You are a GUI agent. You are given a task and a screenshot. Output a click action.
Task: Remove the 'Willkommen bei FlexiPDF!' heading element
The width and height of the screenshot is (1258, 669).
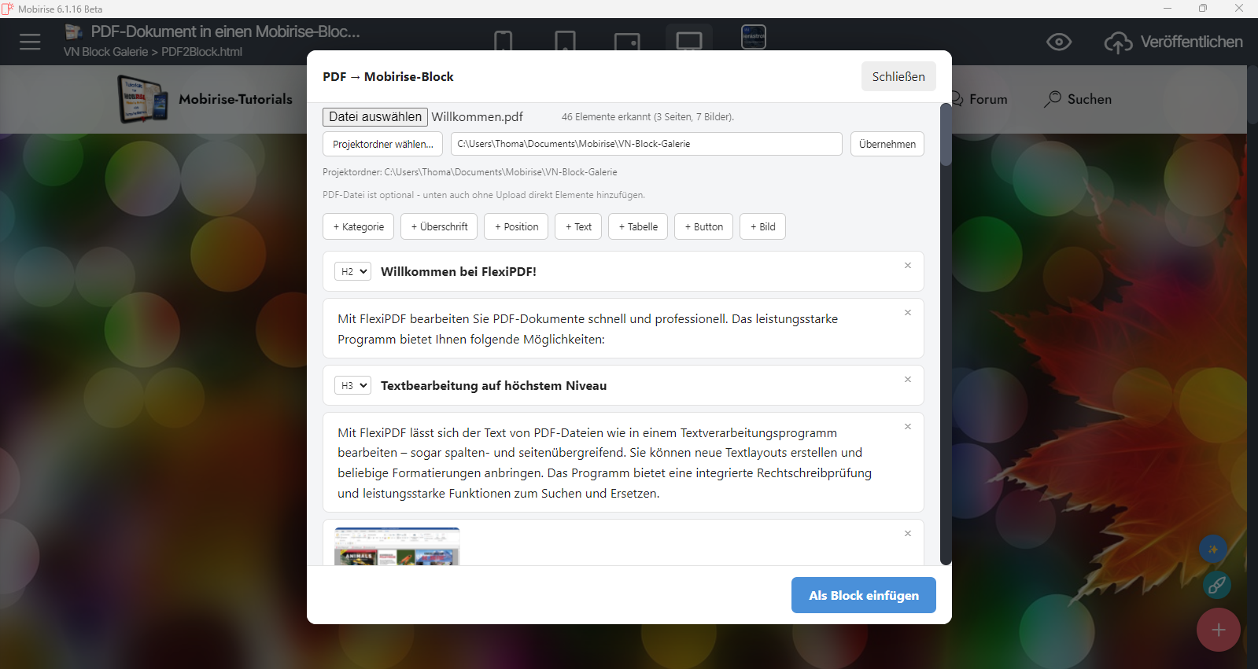coord(908,266)
